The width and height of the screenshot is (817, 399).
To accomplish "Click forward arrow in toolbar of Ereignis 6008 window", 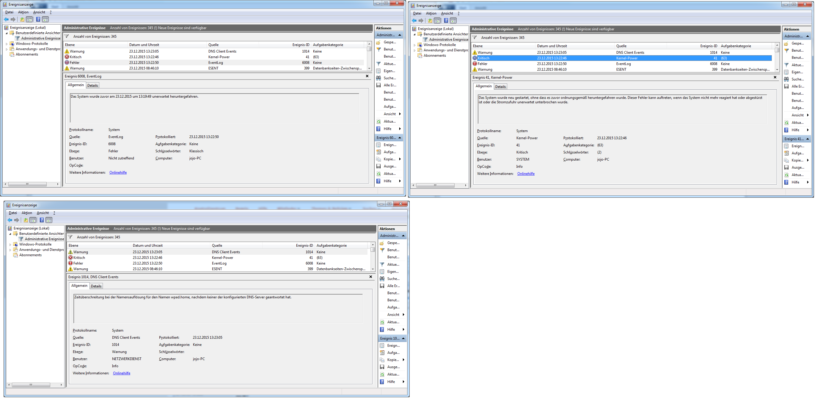I will pos(13,19).
